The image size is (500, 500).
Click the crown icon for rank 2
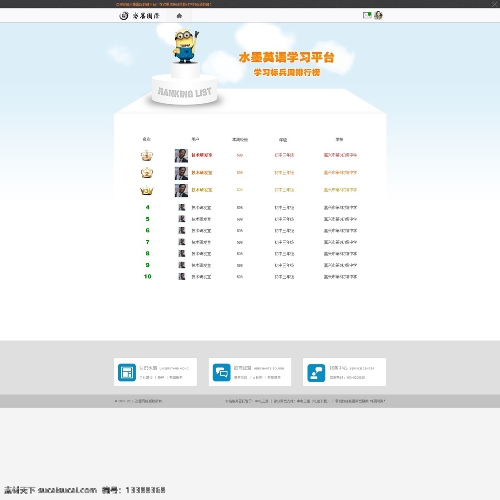147,172
